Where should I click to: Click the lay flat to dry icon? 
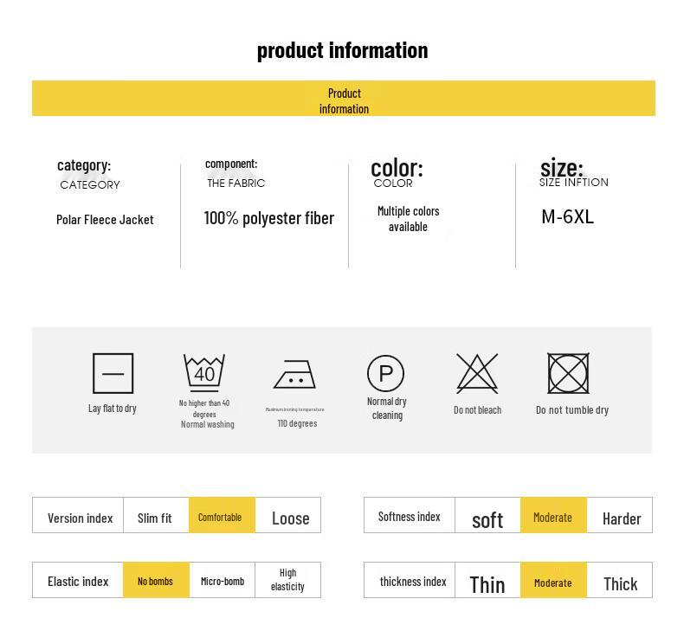tap(113, 373)
